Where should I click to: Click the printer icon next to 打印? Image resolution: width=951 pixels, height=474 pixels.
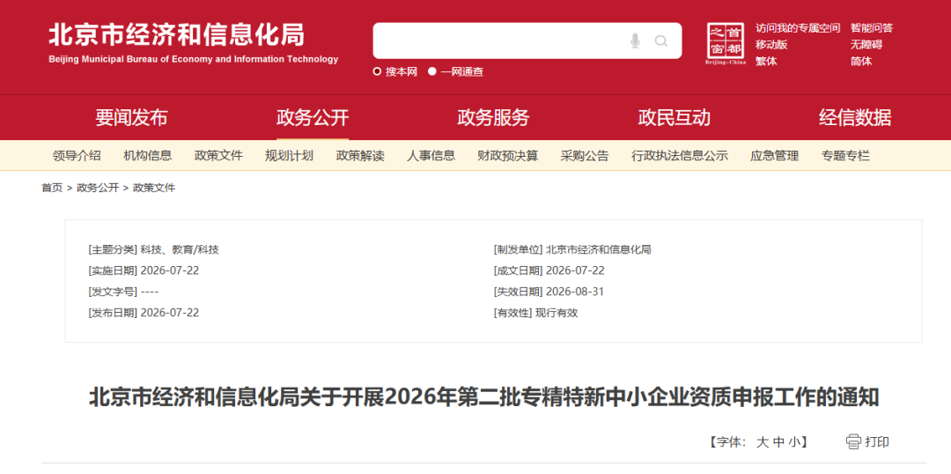[853, 441]
